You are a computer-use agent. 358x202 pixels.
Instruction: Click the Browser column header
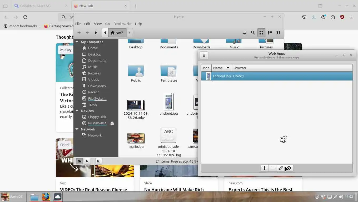pos(292,68)
